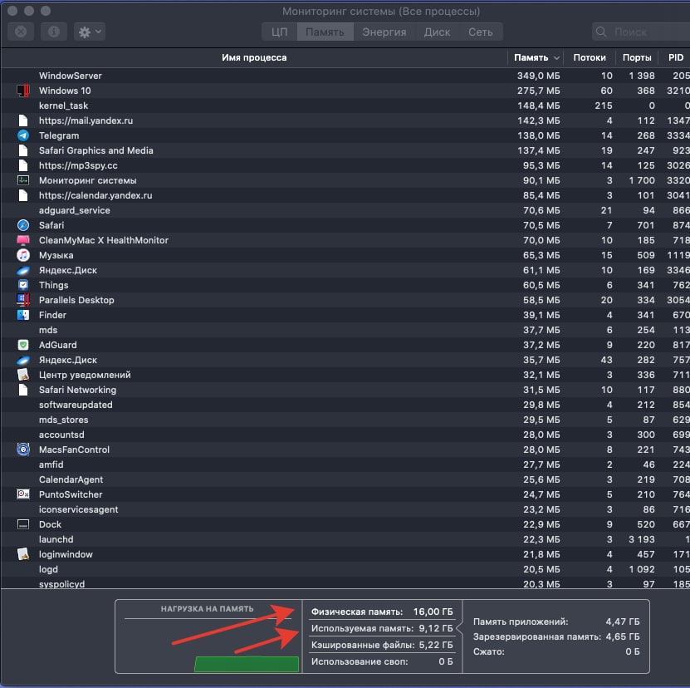Click the 349,0 МБ memory value

[539, 76]
